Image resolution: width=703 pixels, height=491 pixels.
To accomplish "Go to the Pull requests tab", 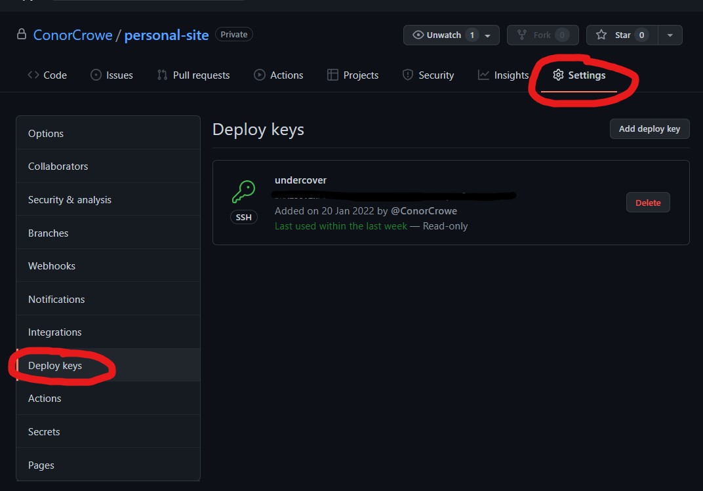I will (x=193, y=75).
